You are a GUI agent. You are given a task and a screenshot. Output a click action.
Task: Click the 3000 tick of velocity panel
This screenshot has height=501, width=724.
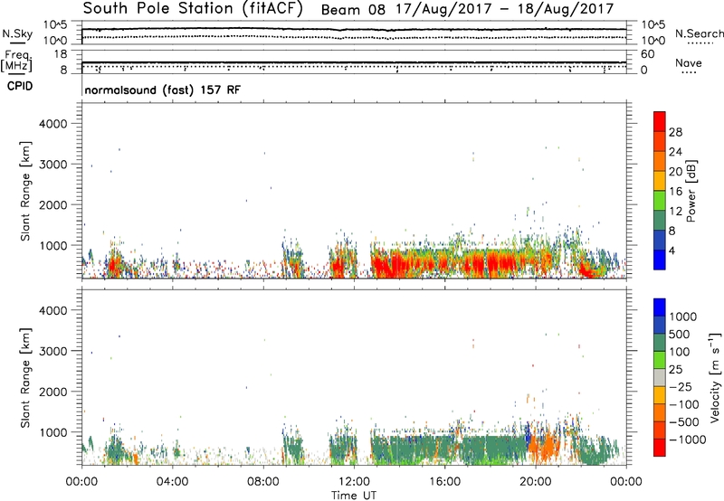pyautogui.click(x=53, y=351)
